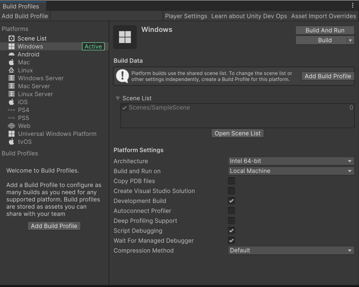Click the Mac apple icon
Image resolution: width=359 pixels, height=287 pixels.
(x=11, y=62)
